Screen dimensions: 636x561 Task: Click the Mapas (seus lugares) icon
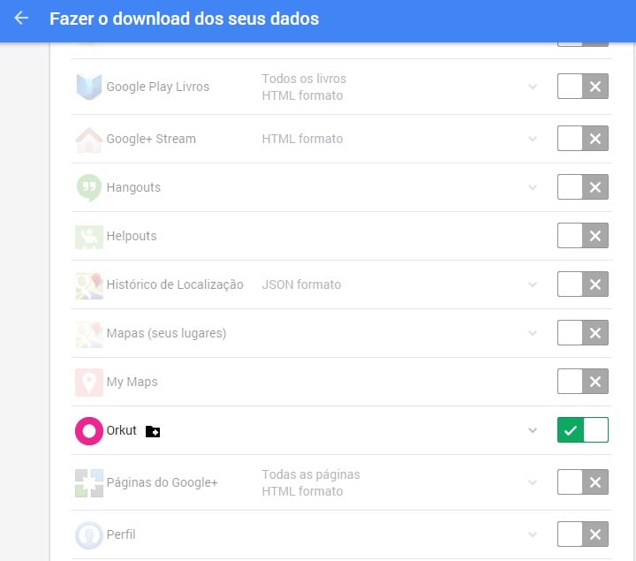pos(89,334)
